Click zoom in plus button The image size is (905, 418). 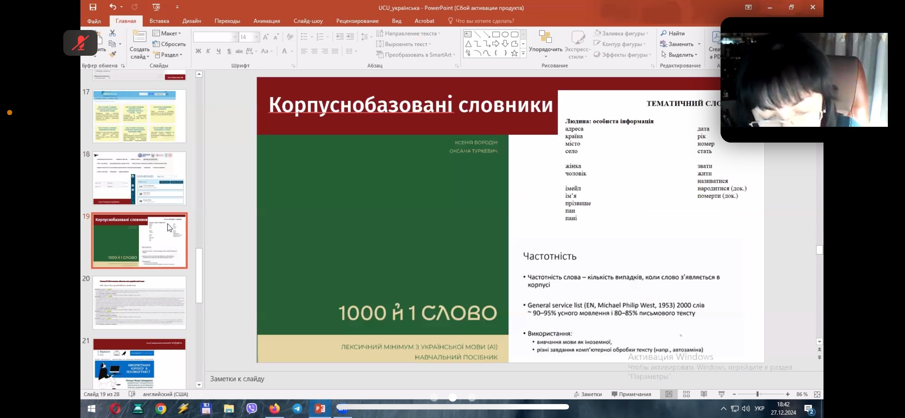coord(787,394)
